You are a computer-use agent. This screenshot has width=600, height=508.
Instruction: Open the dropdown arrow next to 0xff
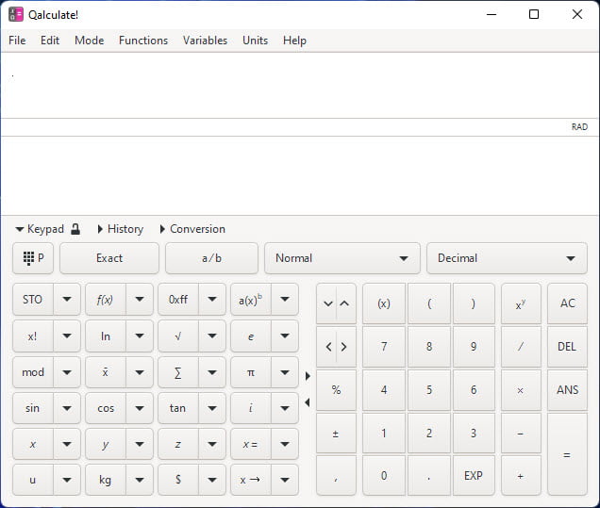tap(212, 300)
